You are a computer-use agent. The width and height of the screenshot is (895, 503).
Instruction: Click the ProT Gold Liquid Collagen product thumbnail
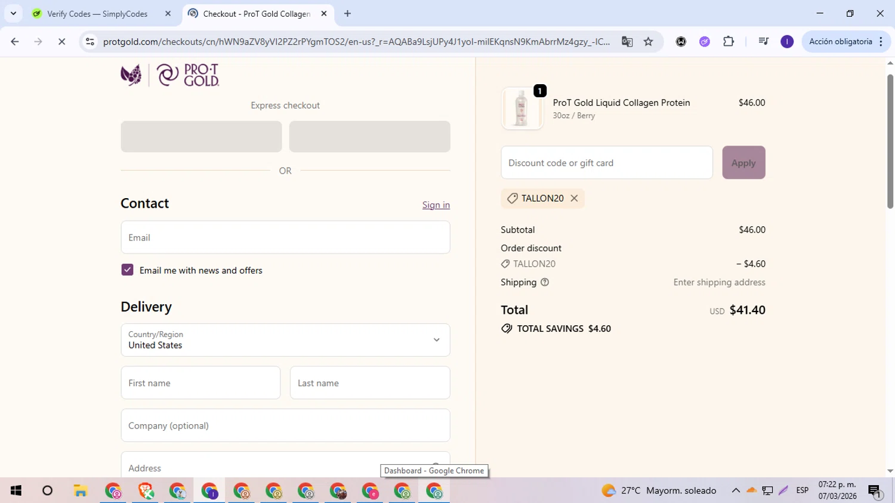tap(522, 109)
